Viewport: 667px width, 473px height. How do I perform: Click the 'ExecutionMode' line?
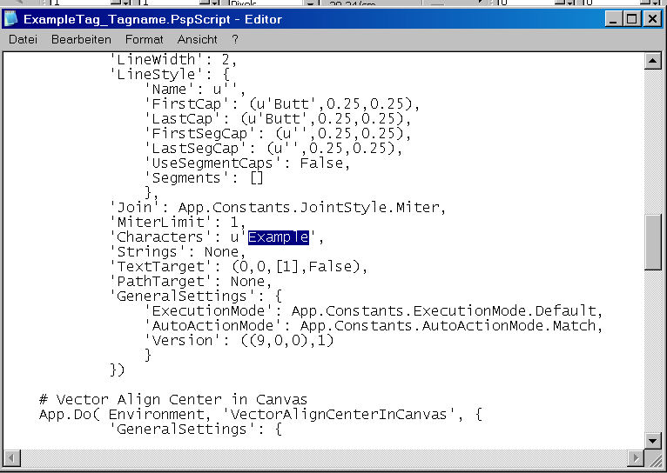pyautogui.click(x=374, y=311)
